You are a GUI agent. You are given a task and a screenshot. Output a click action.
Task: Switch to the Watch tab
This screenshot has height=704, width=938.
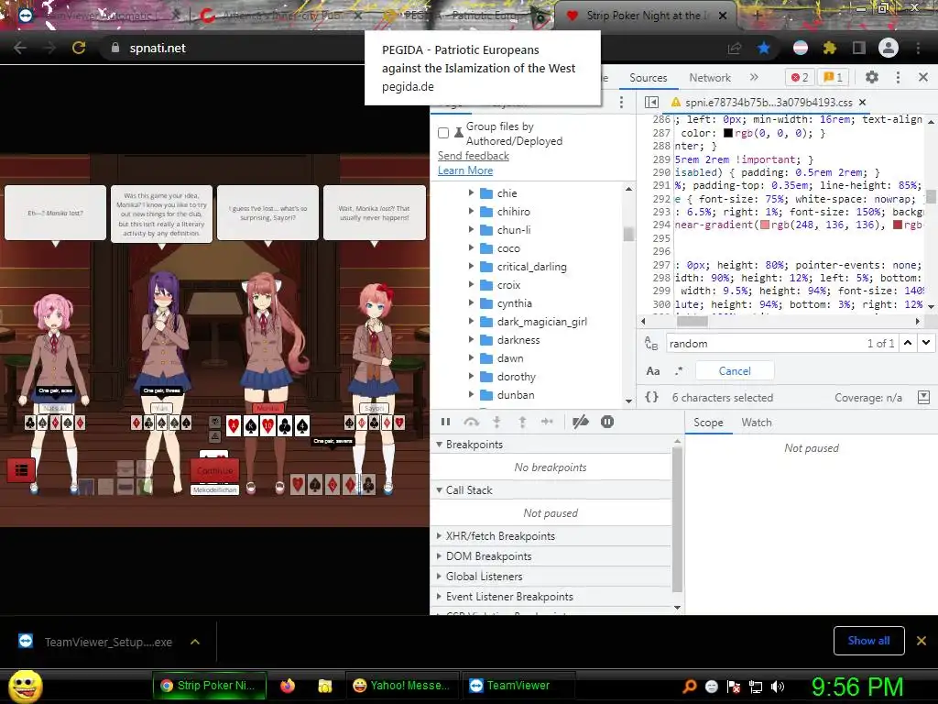(756, 423)
